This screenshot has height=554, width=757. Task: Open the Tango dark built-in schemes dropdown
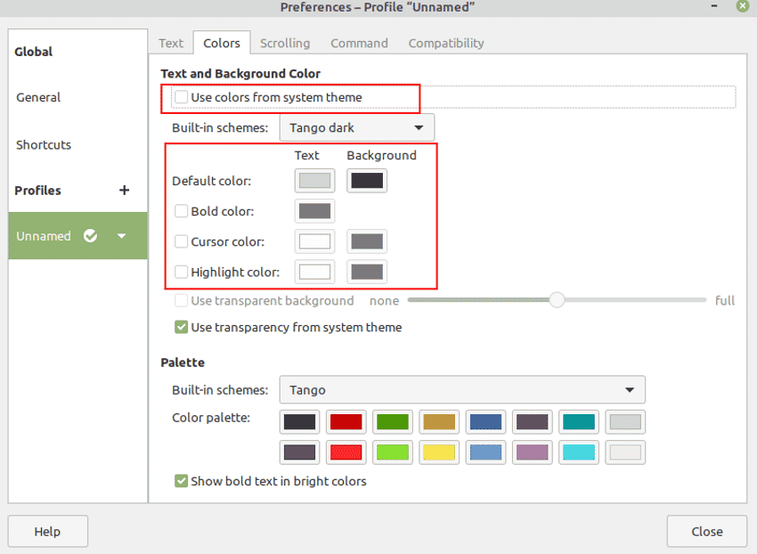tap(357, 127)
